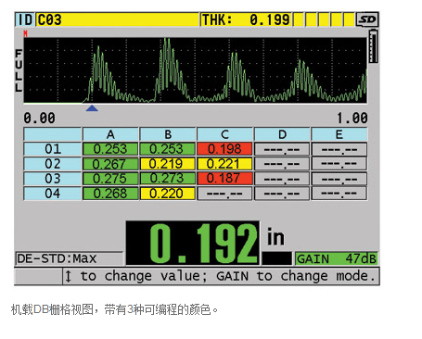Image resolution: width=422 pixels, height=339 pixels.
Task: Click the in unit label
Action: pyautogui.click(x=275, y=237)
